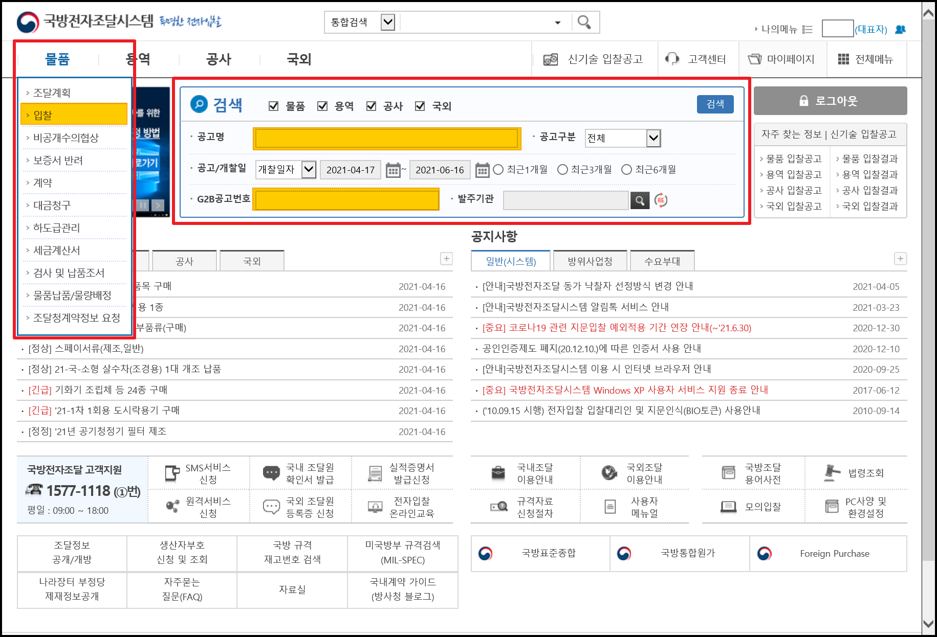This screenshot has width=937, height=637.
Task: Open the Foreign Purchase link
Action: (x=835, y=554)
